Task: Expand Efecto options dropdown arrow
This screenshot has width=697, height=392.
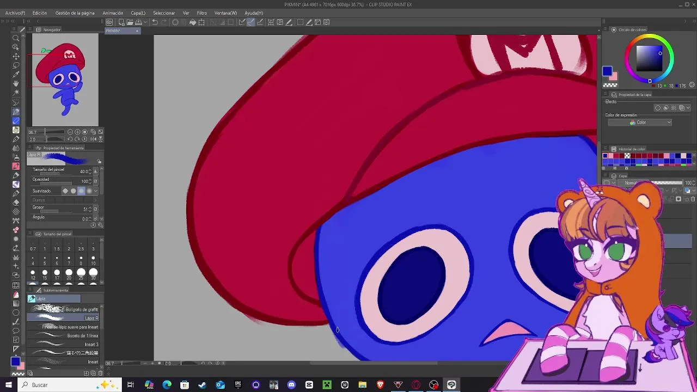Action: click(688, 108)
